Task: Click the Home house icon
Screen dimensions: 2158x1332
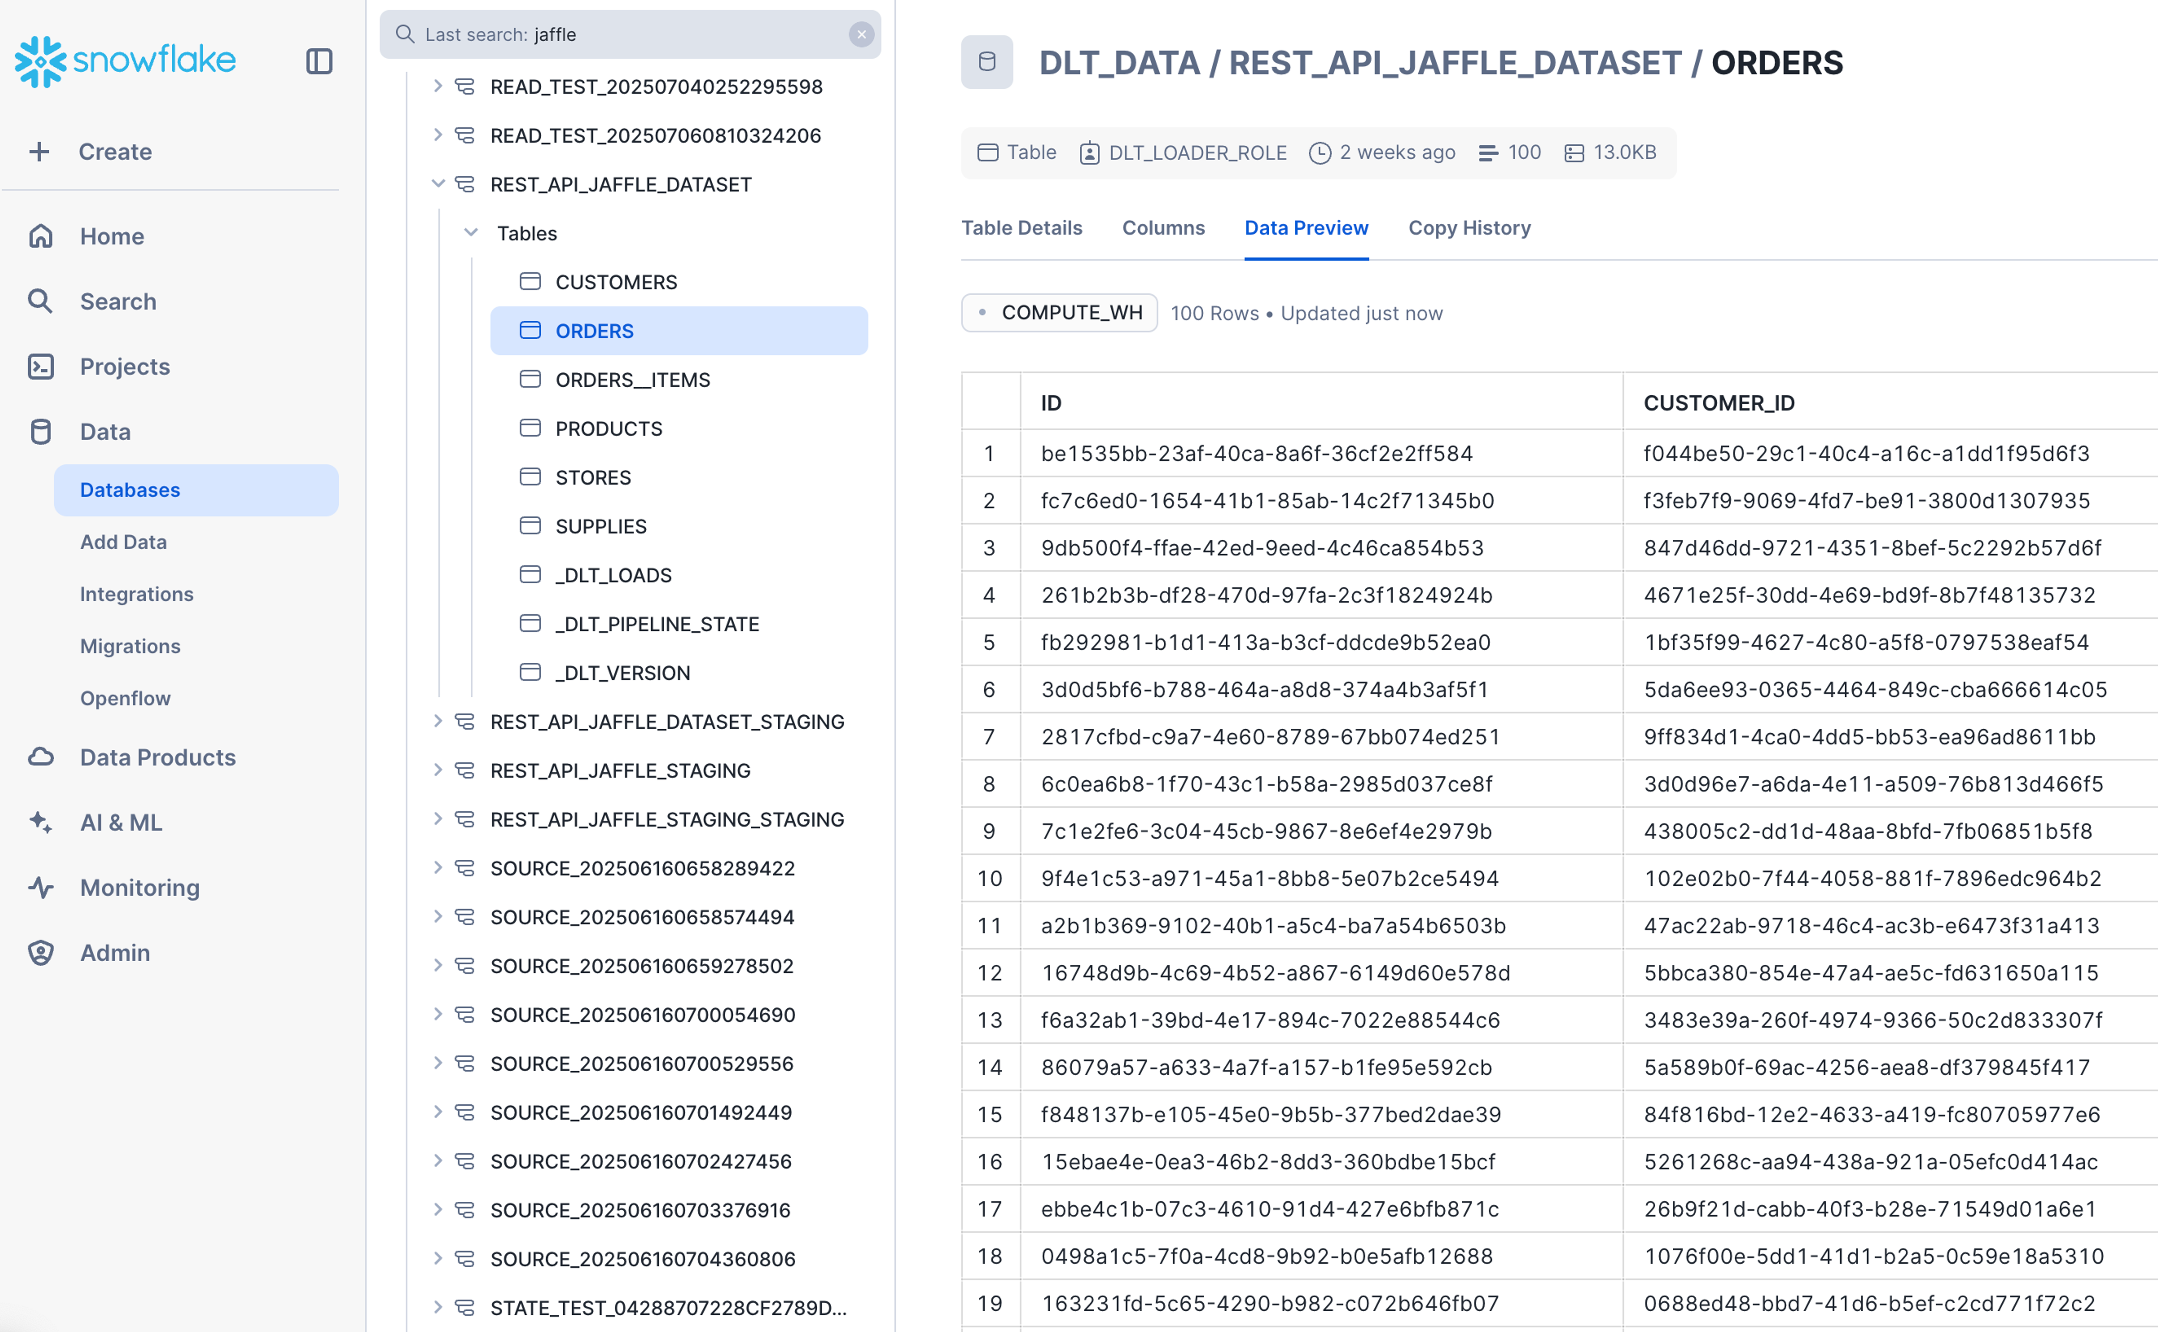Action: (40, 236)
